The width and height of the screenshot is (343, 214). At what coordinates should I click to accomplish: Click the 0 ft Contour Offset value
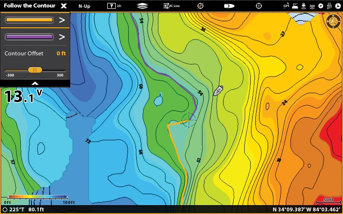coord(61,53)
